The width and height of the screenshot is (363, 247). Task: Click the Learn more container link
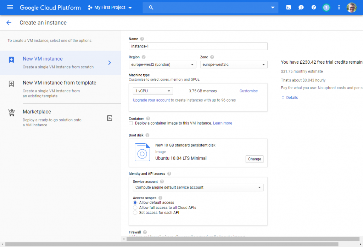tap(223, 123)
